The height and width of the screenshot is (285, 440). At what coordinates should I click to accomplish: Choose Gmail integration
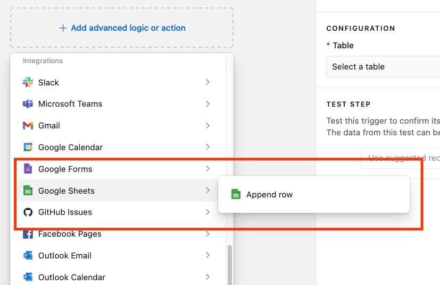[118, 125]
